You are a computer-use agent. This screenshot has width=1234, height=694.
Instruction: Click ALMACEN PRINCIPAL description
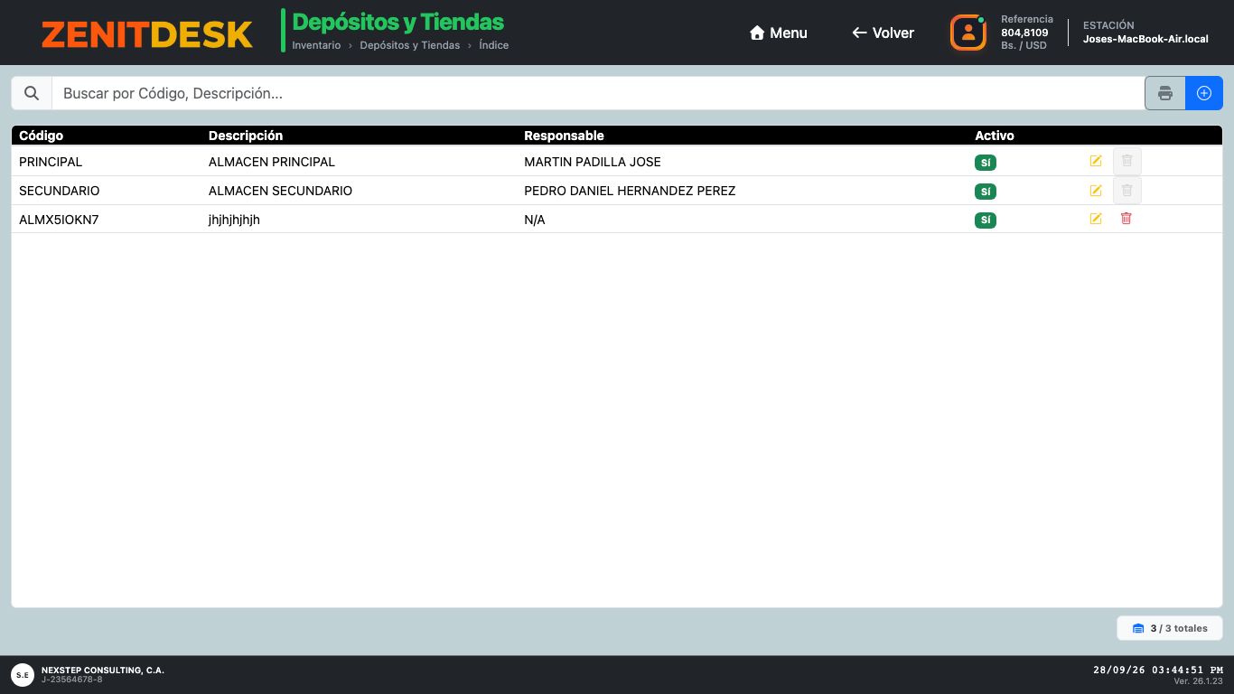click(272, 162)
